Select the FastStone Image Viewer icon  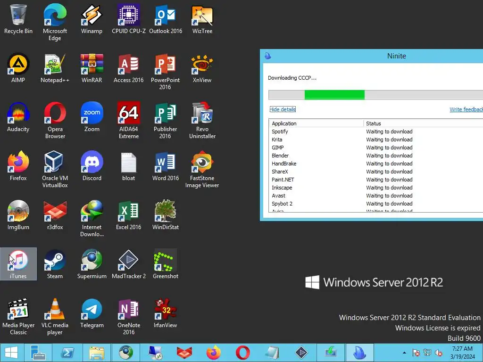202,170
